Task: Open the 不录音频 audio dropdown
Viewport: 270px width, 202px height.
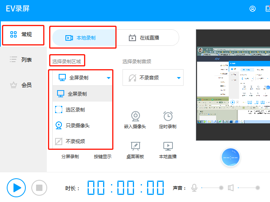Action: (153, 77)
